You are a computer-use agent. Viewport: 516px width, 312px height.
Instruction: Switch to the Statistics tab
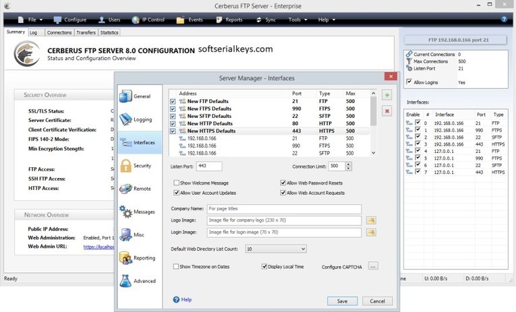pos(109,32)
